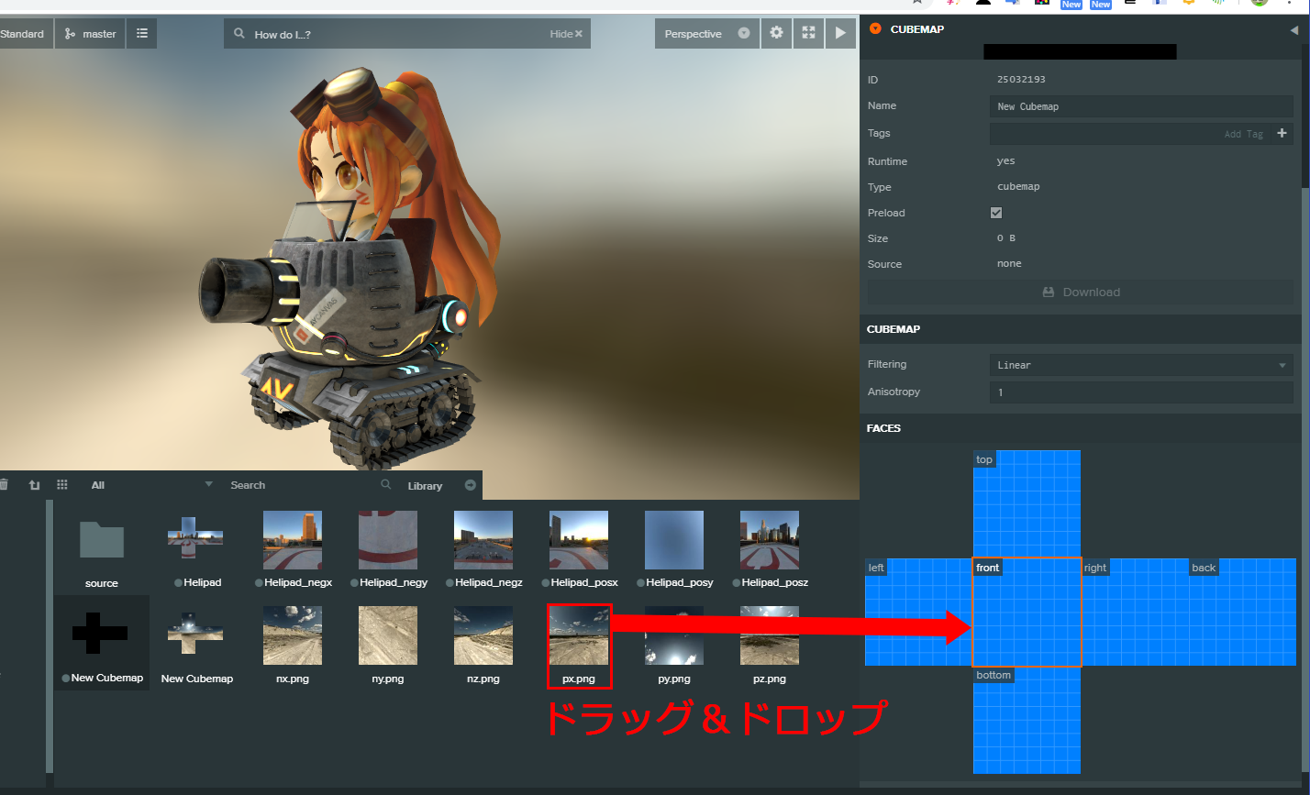Select the front cubemap face slot
Viewport: 1310px width, 795px height.
point(1027,612)
